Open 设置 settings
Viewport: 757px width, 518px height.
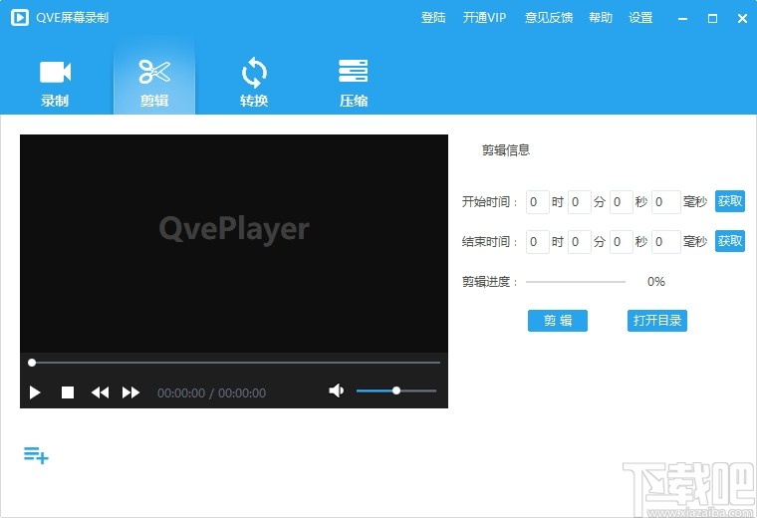coord(640,18)
